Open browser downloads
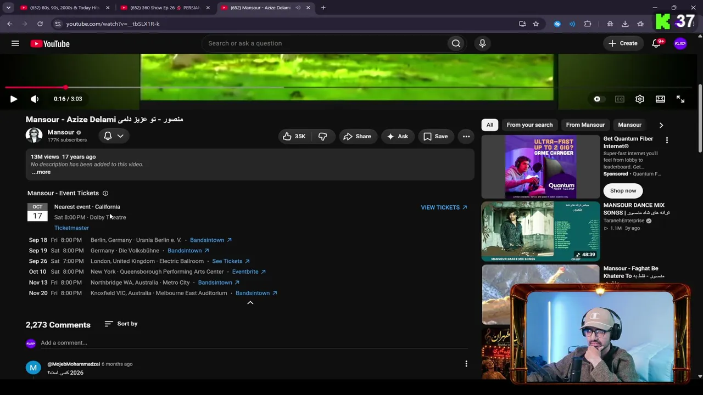This screenshot has height=395, width=703. [625, 24]
